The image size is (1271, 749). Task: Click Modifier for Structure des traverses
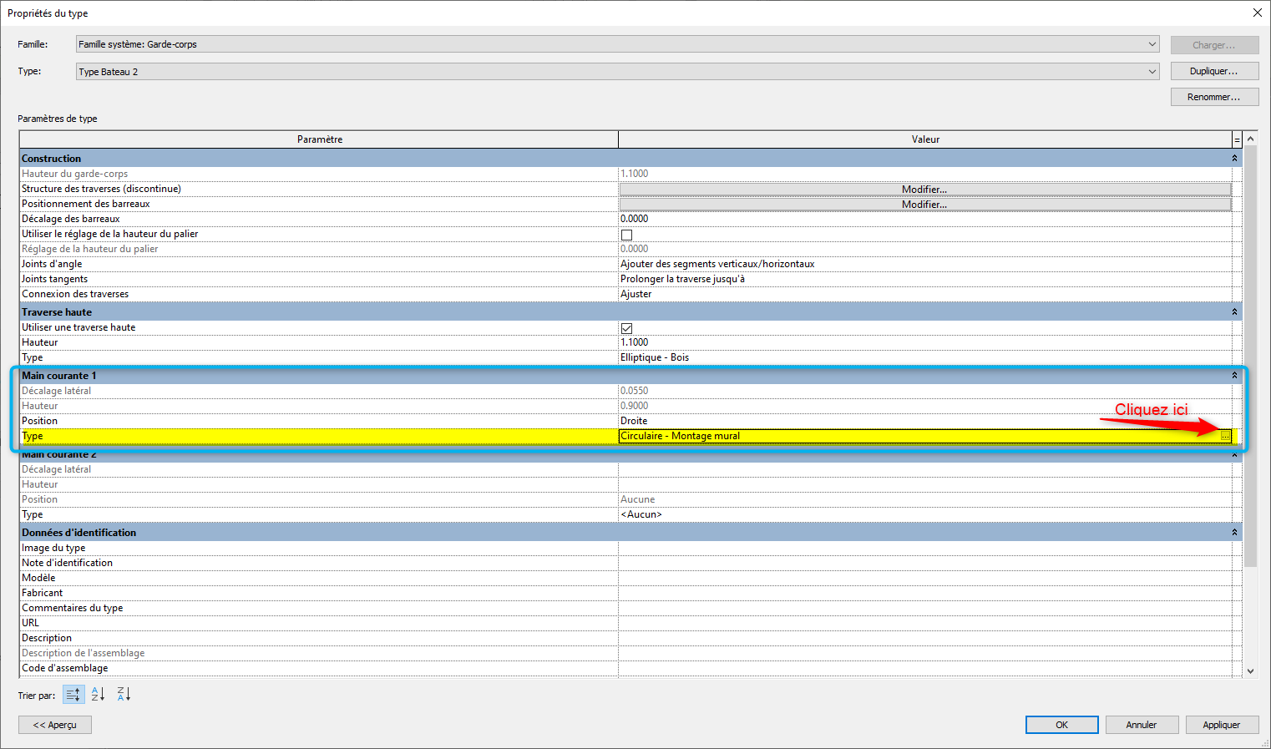(x=924, y=190)
